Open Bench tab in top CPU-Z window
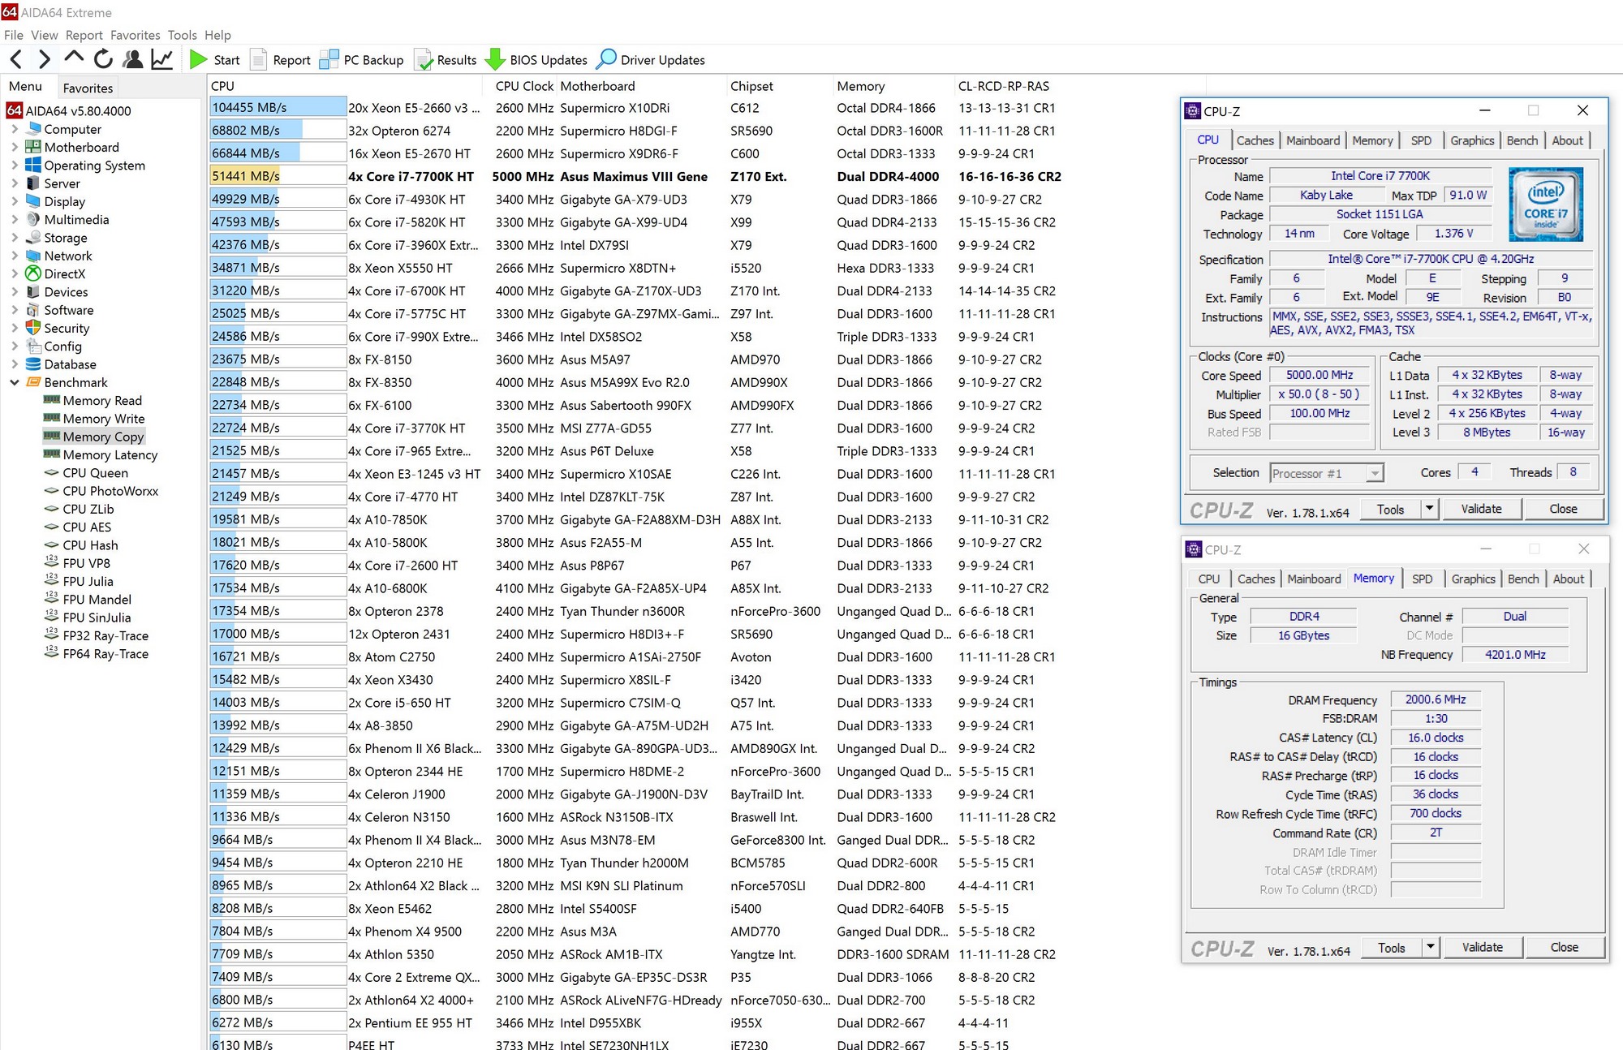The image size is (1623, 1050). [x=1522, y=140]
